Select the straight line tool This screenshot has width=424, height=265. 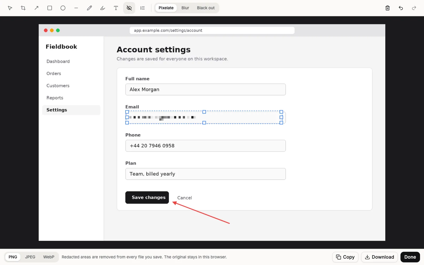coord(76,8)
